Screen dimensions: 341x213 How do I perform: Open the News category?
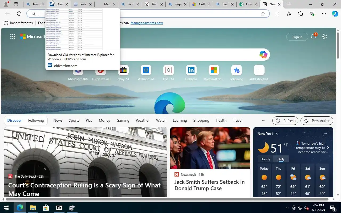coord(58,120)
